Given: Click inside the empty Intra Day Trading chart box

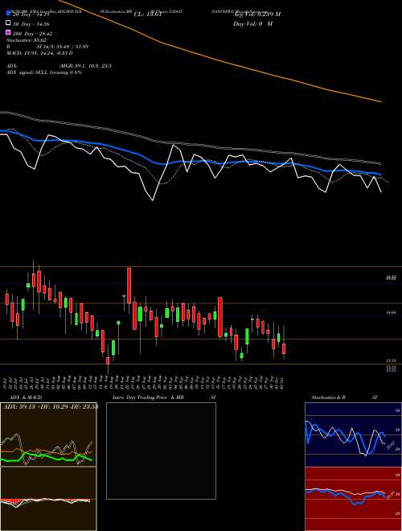Looking at the screenshot, I should tap(161, 451).
